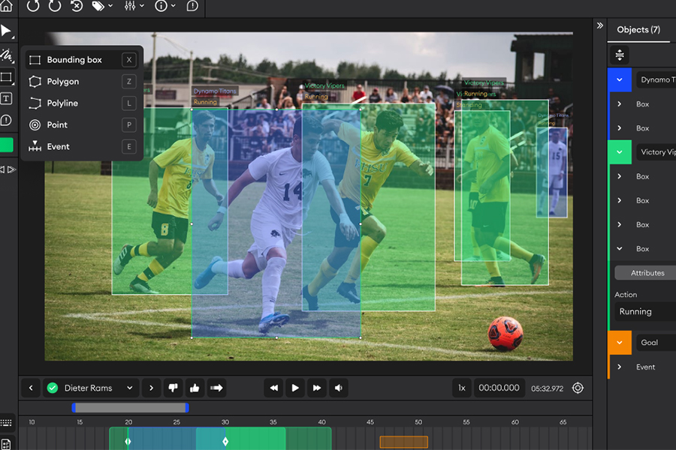676x450 pixels.
Task: Click the frame step arrows in sidebar
Action: pyautogui.click(x=8, y=169)
